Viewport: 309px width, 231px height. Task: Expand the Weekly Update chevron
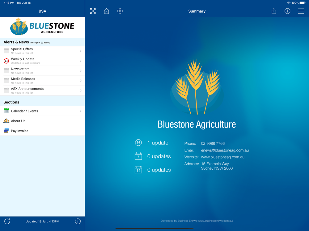point(80,61)
